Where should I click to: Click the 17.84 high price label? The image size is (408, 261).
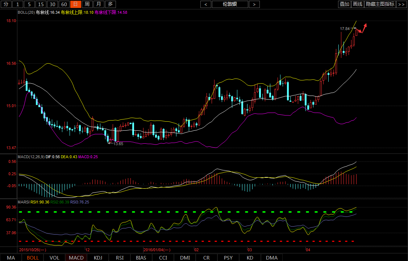(x=345, y=29)
